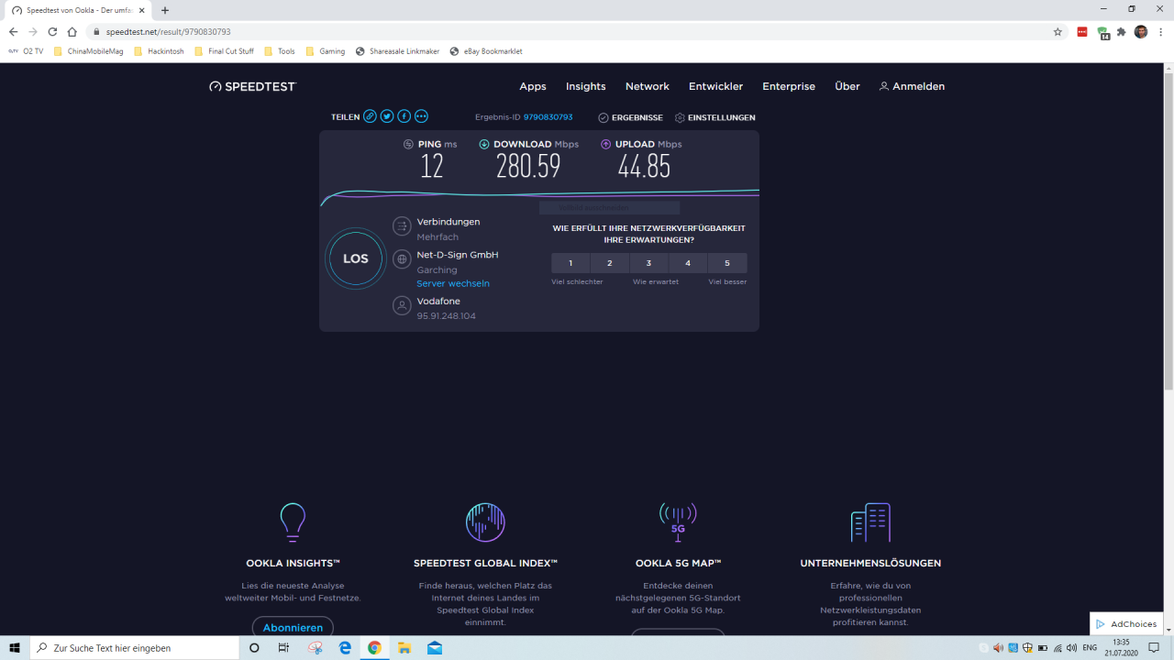Open the Chrome home page button
Image resolution: width=1174 pixels, height=660 pixels.
(72, 31)
